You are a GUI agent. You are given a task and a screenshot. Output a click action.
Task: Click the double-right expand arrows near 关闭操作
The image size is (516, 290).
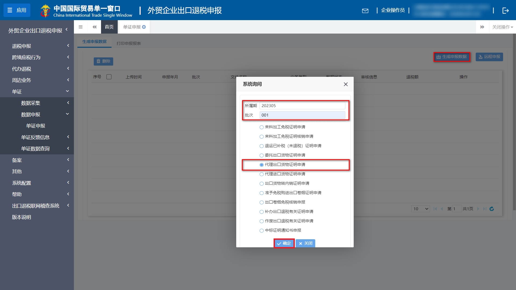482,27
